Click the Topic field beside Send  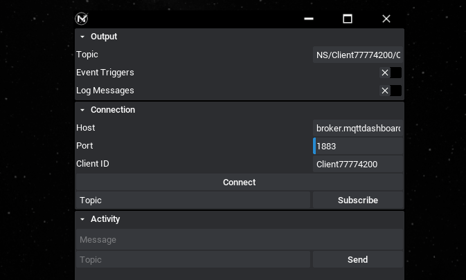(x=193, y=260)
